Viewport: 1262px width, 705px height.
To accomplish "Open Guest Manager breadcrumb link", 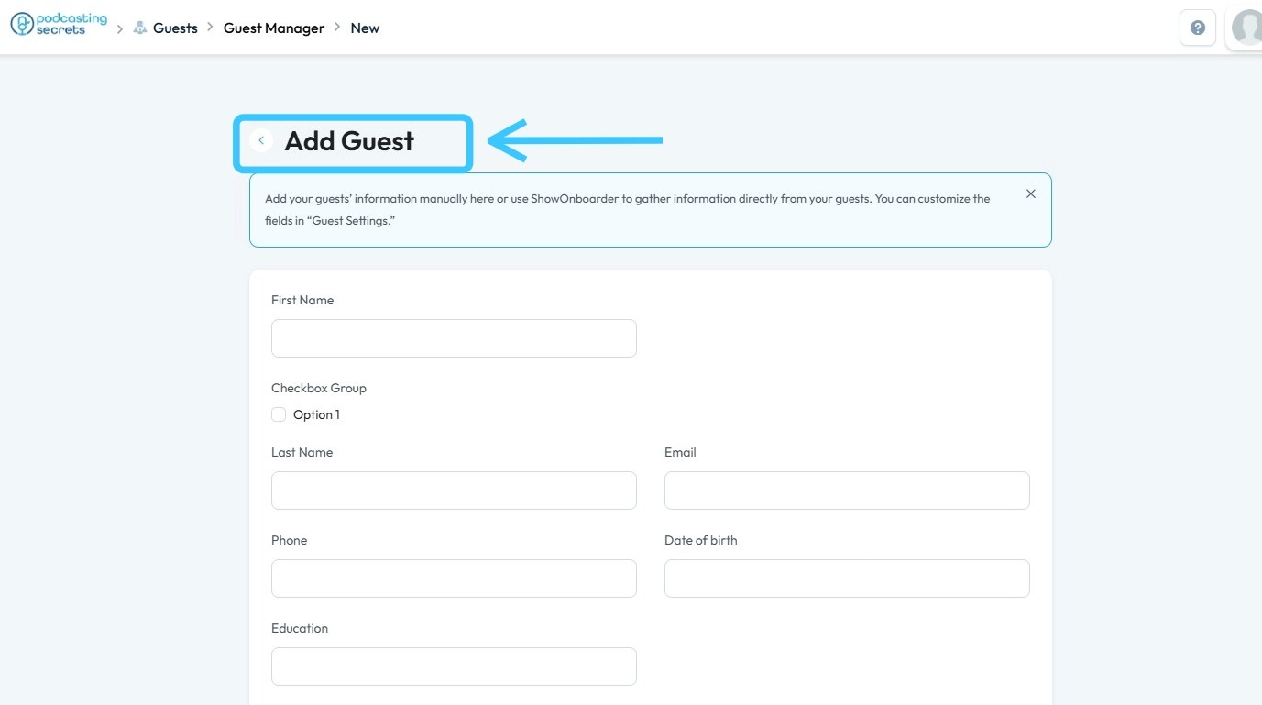I will click(274, 28).
